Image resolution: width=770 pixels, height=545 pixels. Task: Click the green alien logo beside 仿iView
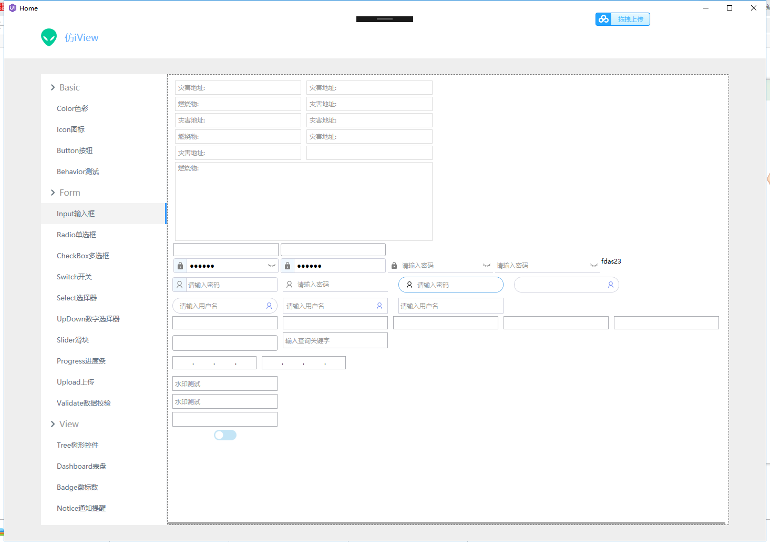49,37
